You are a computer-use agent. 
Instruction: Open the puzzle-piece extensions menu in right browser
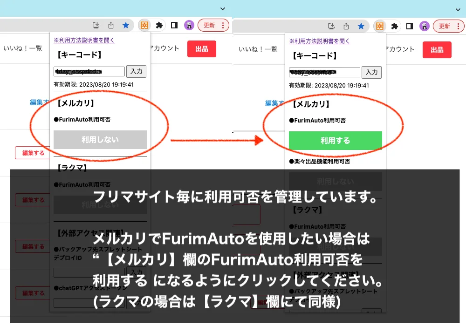click(395, 26)
